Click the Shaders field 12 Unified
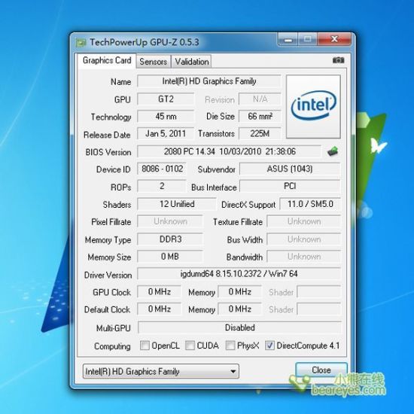 177,204
